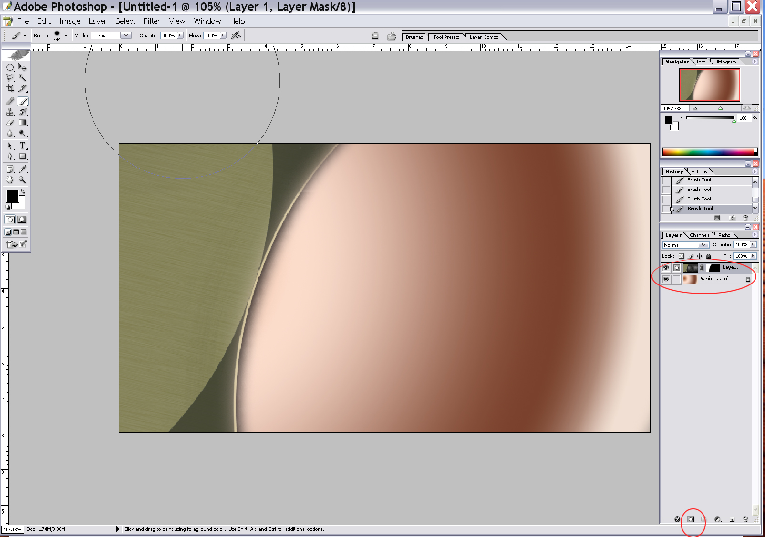Hide Layer 1 using its eye icon
Viewport: 765px width, 537px height.
click(x=666, y=268)
